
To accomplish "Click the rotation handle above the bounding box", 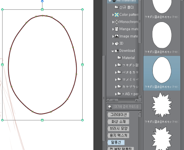I will click(42, 1).
